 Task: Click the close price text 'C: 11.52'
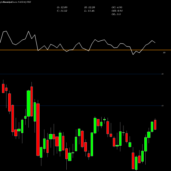(62, 11)
